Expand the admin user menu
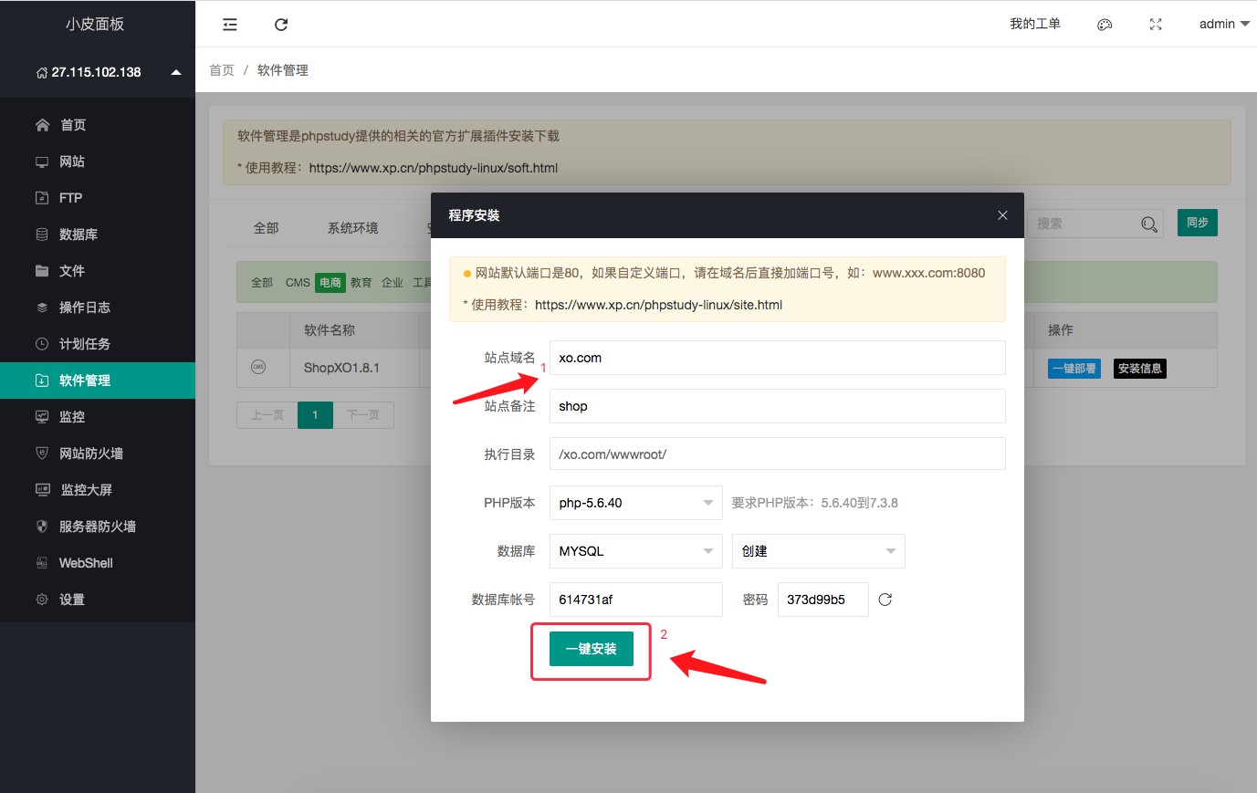This screenshot has width=1257, height=793. [1224, 25]
